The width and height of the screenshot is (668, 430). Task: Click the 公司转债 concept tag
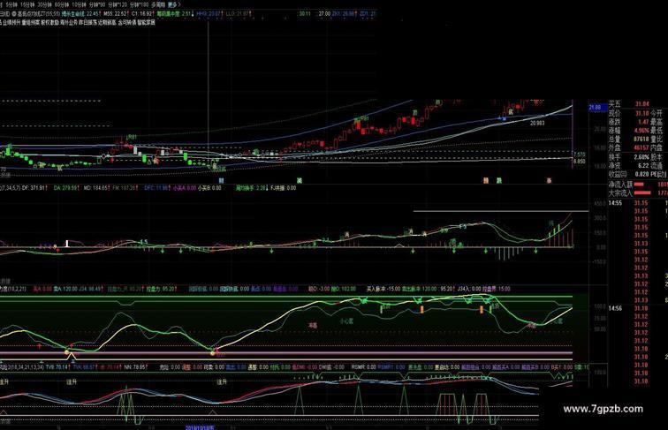(x=126, y=23)
